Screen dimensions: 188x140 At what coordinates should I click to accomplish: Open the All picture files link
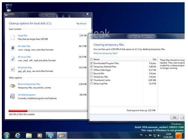pos(25,67)
